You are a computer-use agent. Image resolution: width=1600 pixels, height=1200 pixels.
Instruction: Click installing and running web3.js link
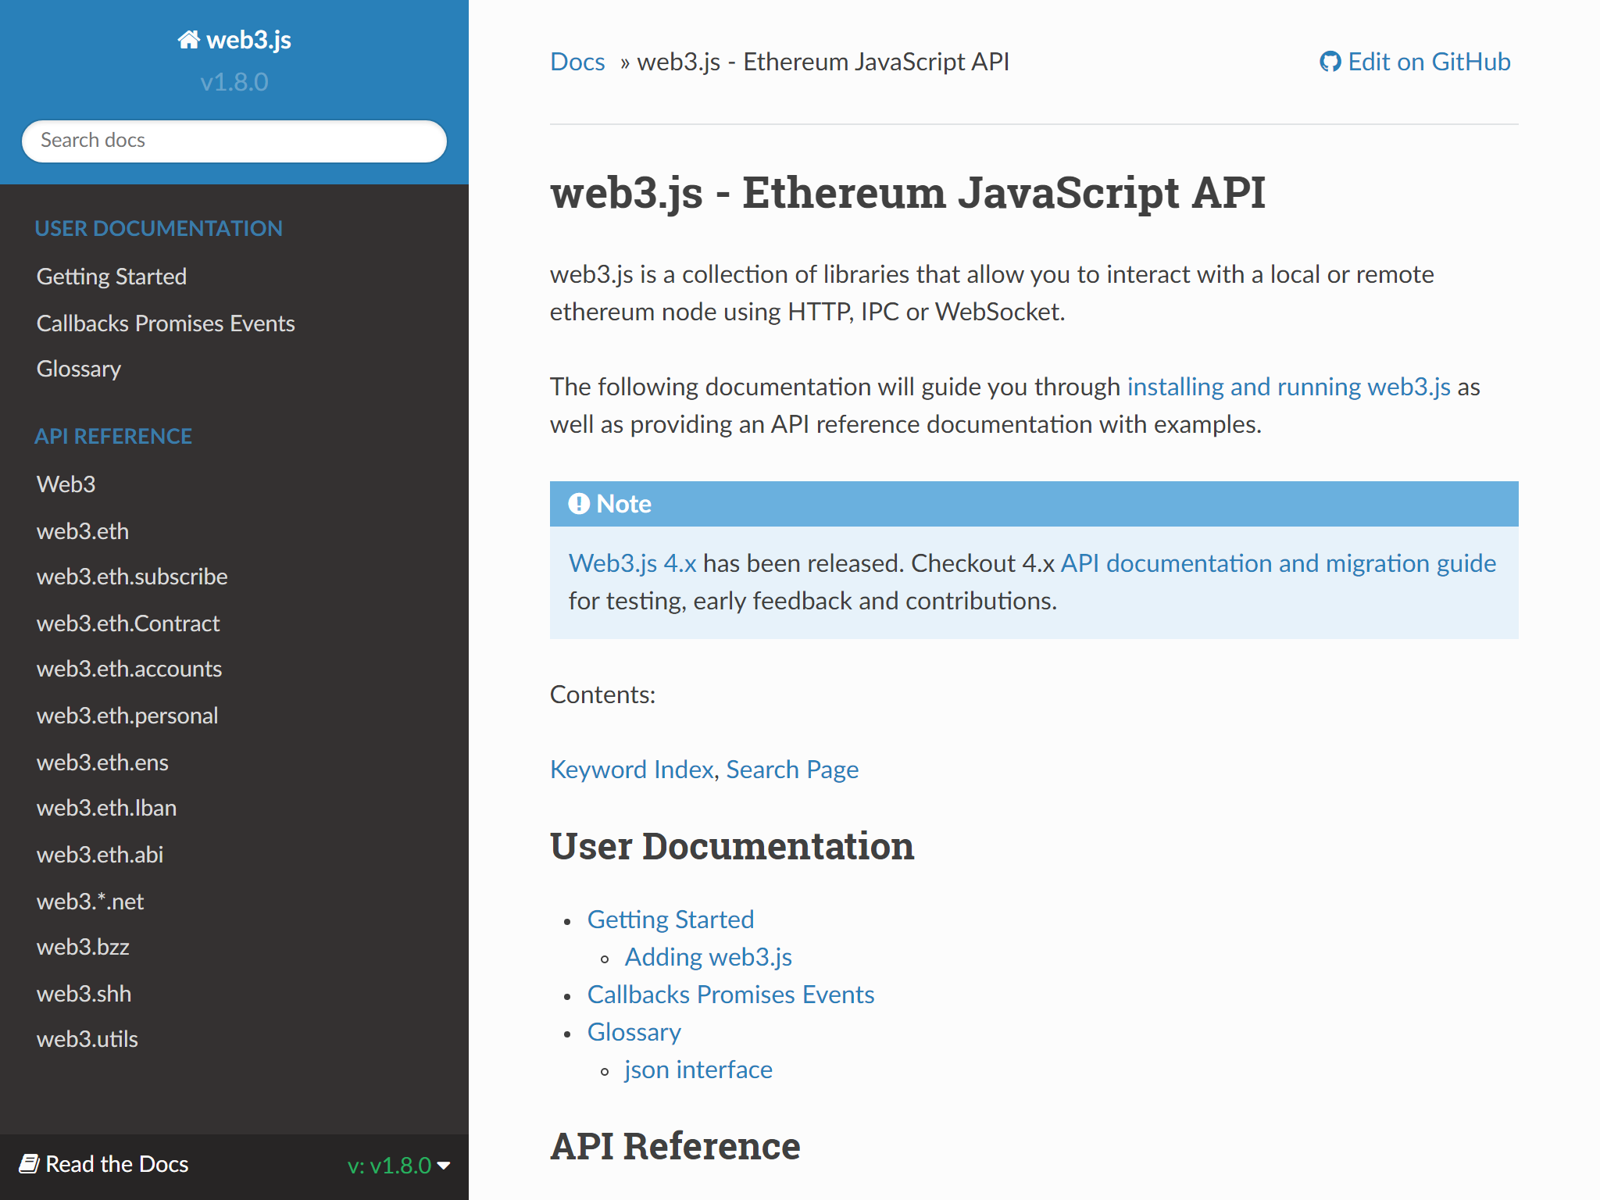click(x=1287, y=386)
